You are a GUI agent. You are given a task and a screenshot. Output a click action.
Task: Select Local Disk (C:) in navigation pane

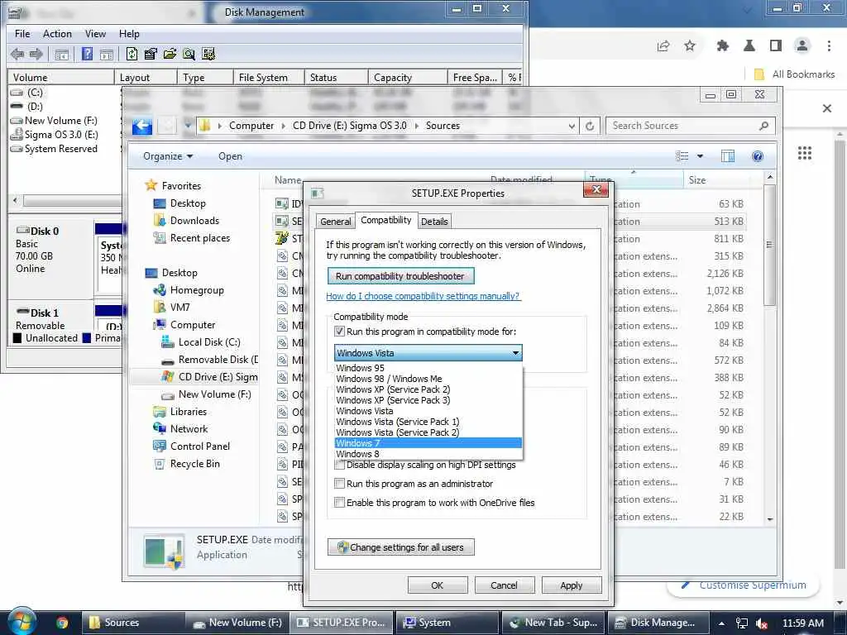[201, 342]
